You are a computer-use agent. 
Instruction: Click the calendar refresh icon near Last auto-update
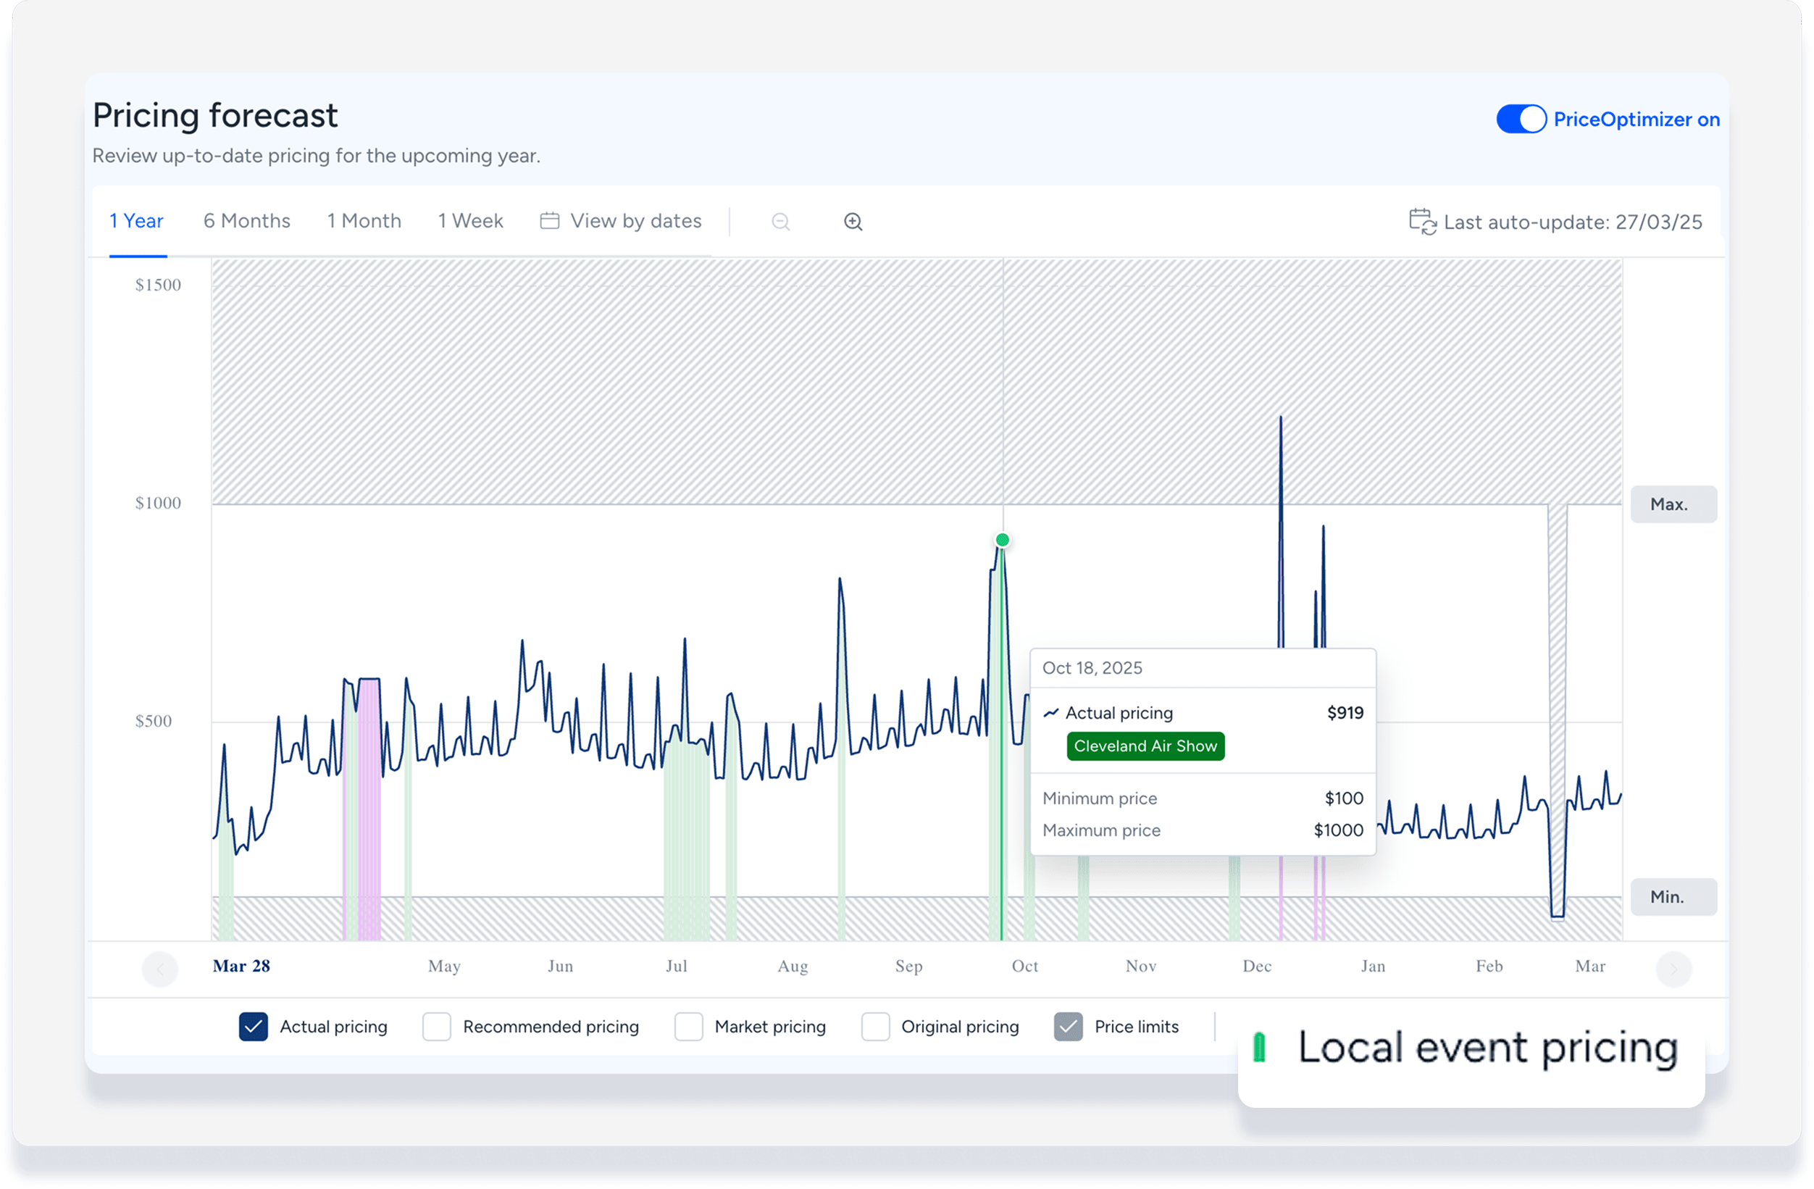tap(1421, 222)
